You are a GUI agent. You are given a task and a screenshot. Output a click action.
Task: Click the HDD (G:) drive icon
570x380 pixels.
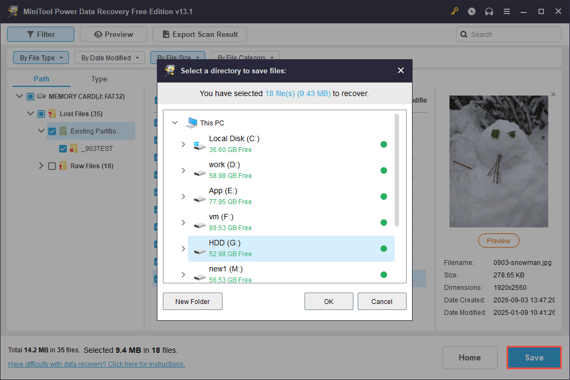pos(200,251)
